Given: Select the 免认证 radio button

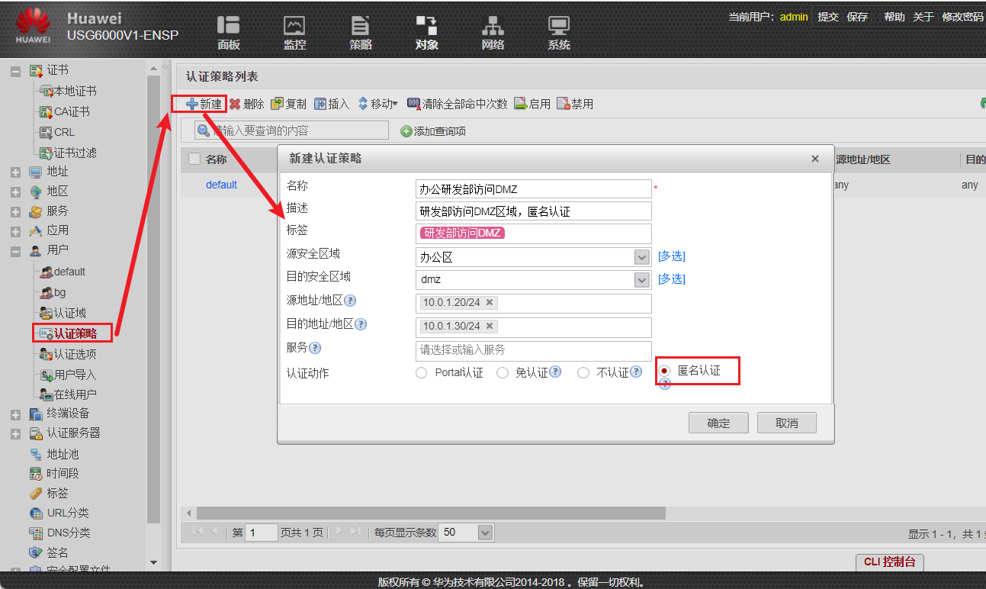Looking at the screenshot, I should pos(502,373).
